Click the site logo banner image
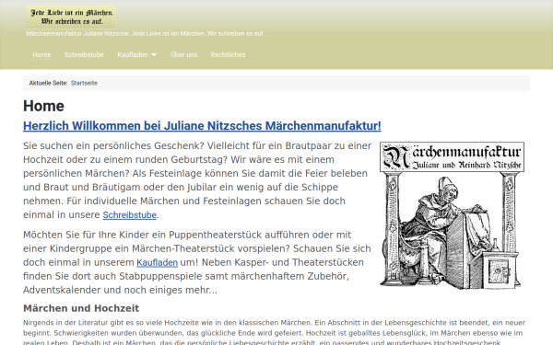Viewport: 553px width, 345px height. point(71,17)
